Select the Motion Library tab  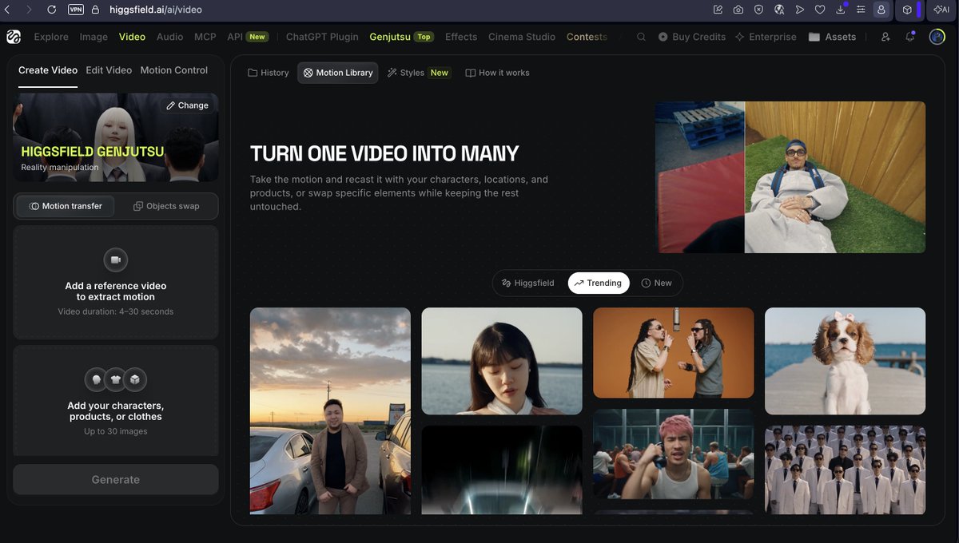pos(338,73)
